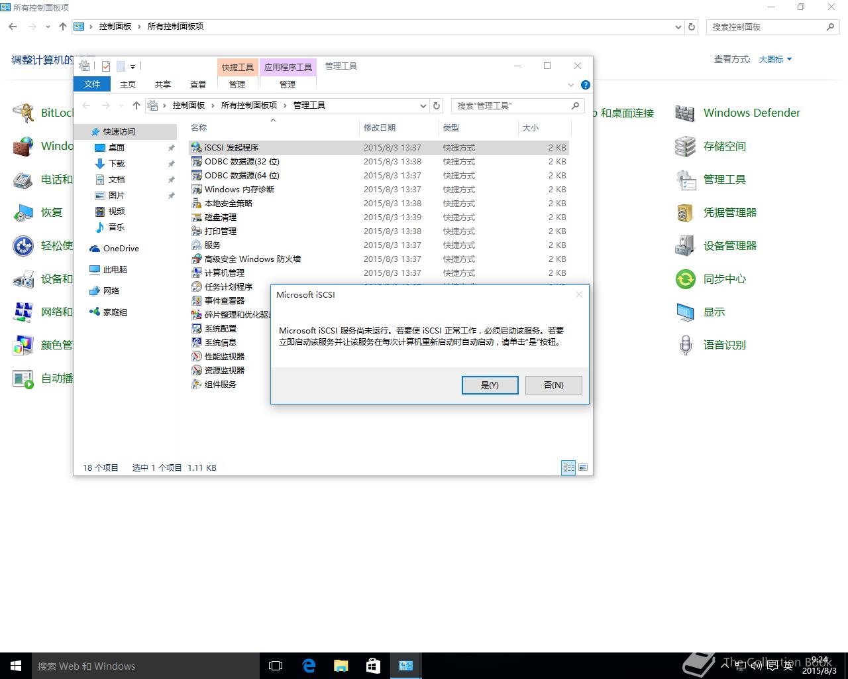Select 组件服务 icon

click(196, 384)
